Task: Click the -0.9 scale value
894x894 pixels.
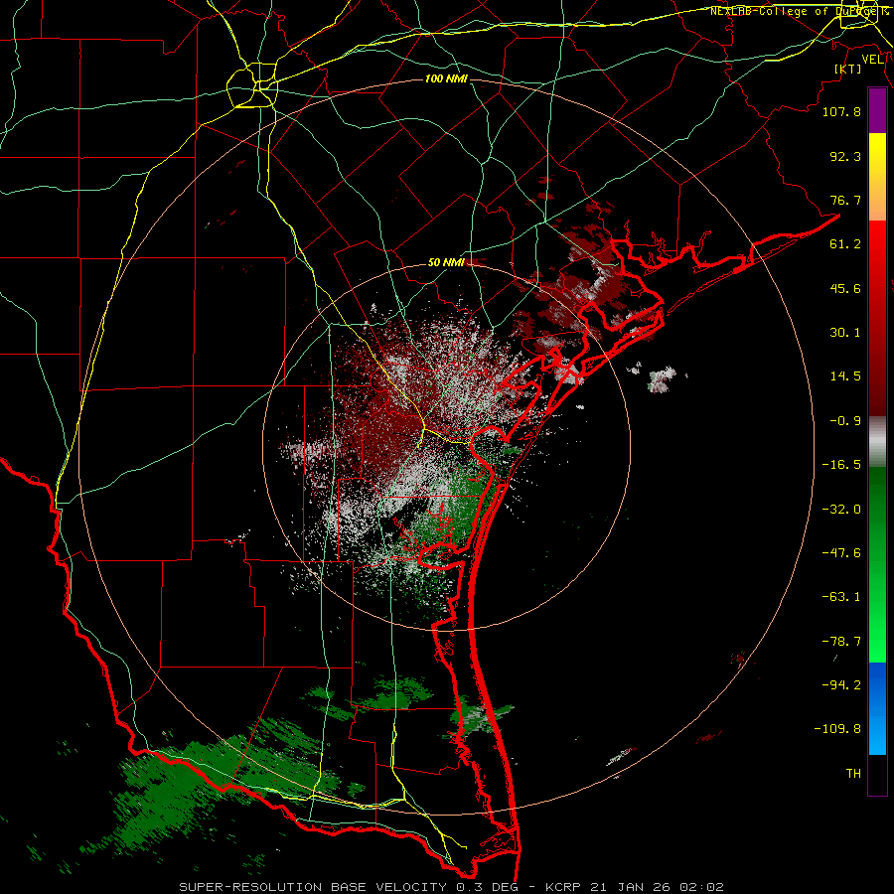Action: pos(845,421)
